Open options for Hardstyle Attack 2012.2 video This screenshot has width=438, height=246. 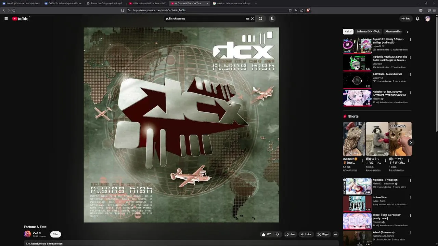tap(410, 57)
